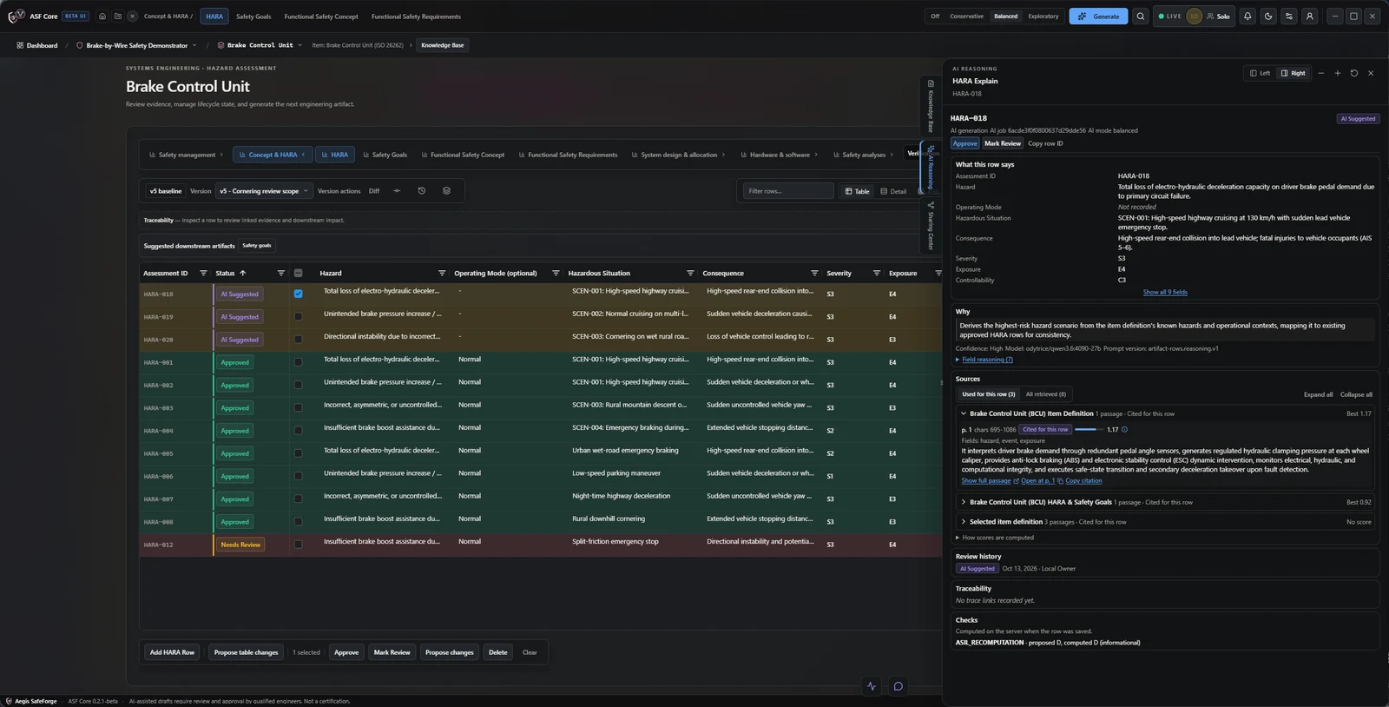Open Assessment ID column filter icon

coord(203,273)
